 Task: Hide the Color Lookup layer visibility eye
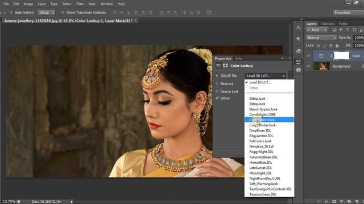pyautogui.click(x=308, y=56)
